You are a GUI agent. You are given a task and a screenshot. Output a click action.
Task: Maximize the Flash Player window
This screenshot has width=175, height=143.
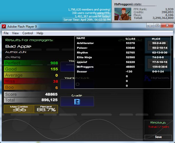[x=157, y=25]
